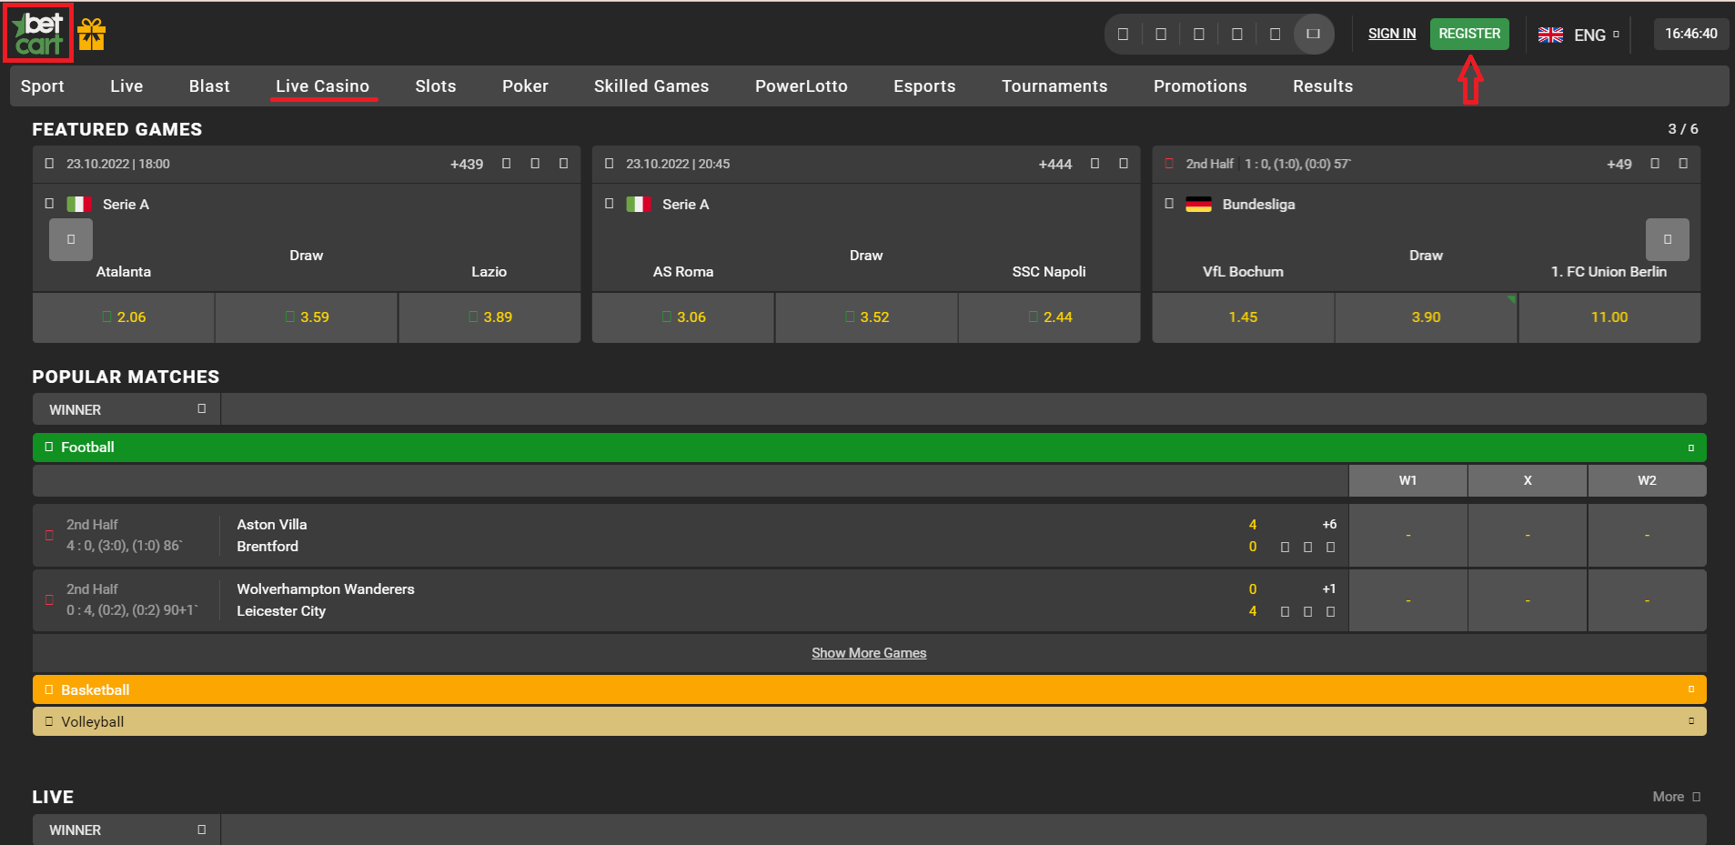Expand the Basketball section
Screen dimensions: 1735x845
click(x=1690, y=689)
